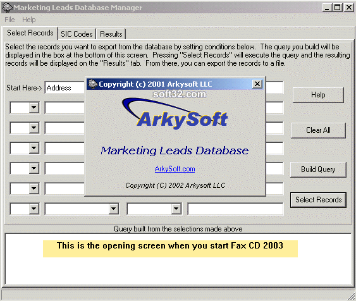
Task: Switch to the Select Records tab
Action: [30, 33]
